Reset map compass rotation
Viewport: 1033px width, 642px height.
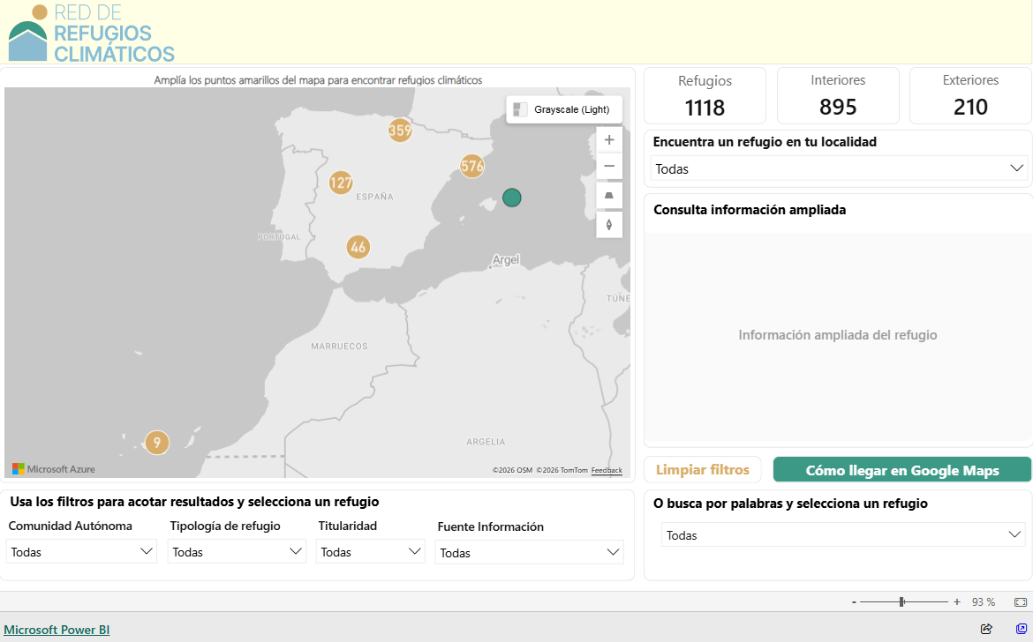[x=609, y=224]
